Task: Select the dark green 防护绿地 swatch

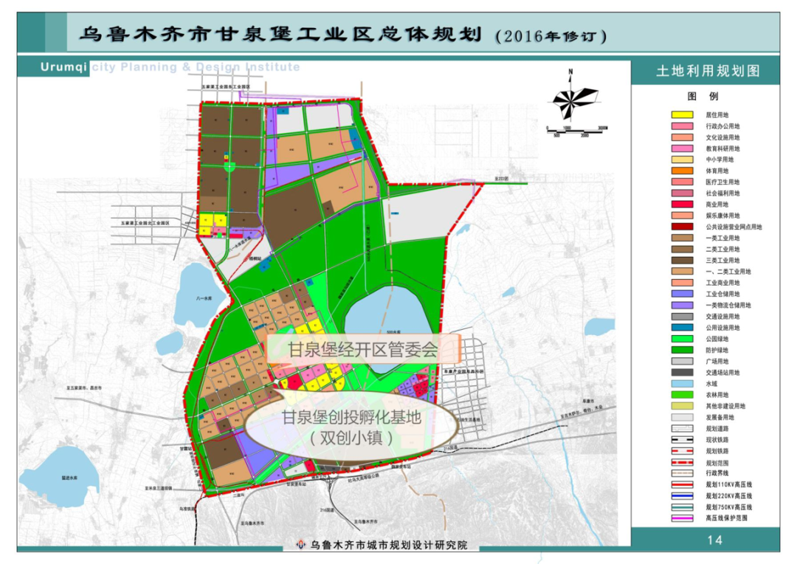Action: [x=682, y=350]
